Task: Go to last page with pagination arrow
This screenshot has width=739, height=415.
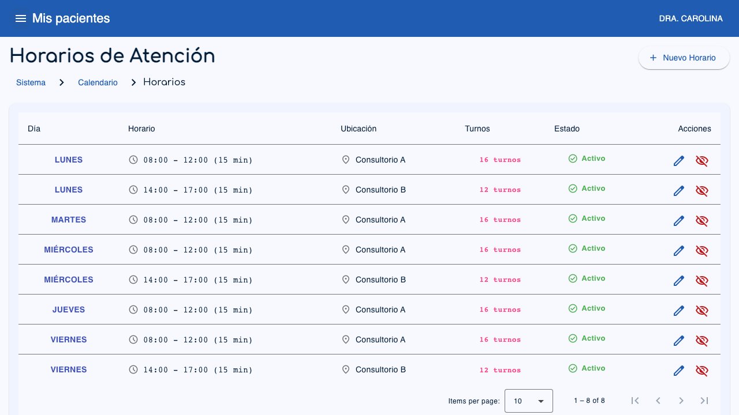Action: [704, 401]
